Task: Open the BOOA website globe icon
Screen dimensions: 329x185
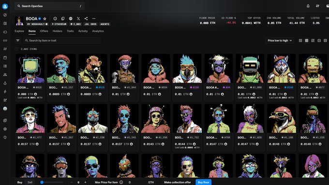Action: pos(71,19)
